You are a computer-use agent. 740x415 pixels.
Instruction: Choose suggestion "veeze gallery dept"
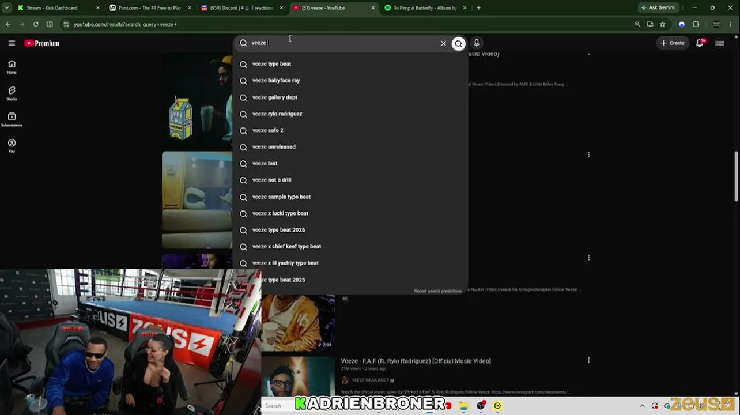coord(350,97)
